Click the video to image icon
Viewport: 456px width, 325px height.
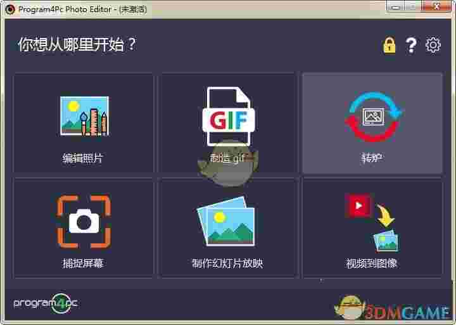(371, 222)
